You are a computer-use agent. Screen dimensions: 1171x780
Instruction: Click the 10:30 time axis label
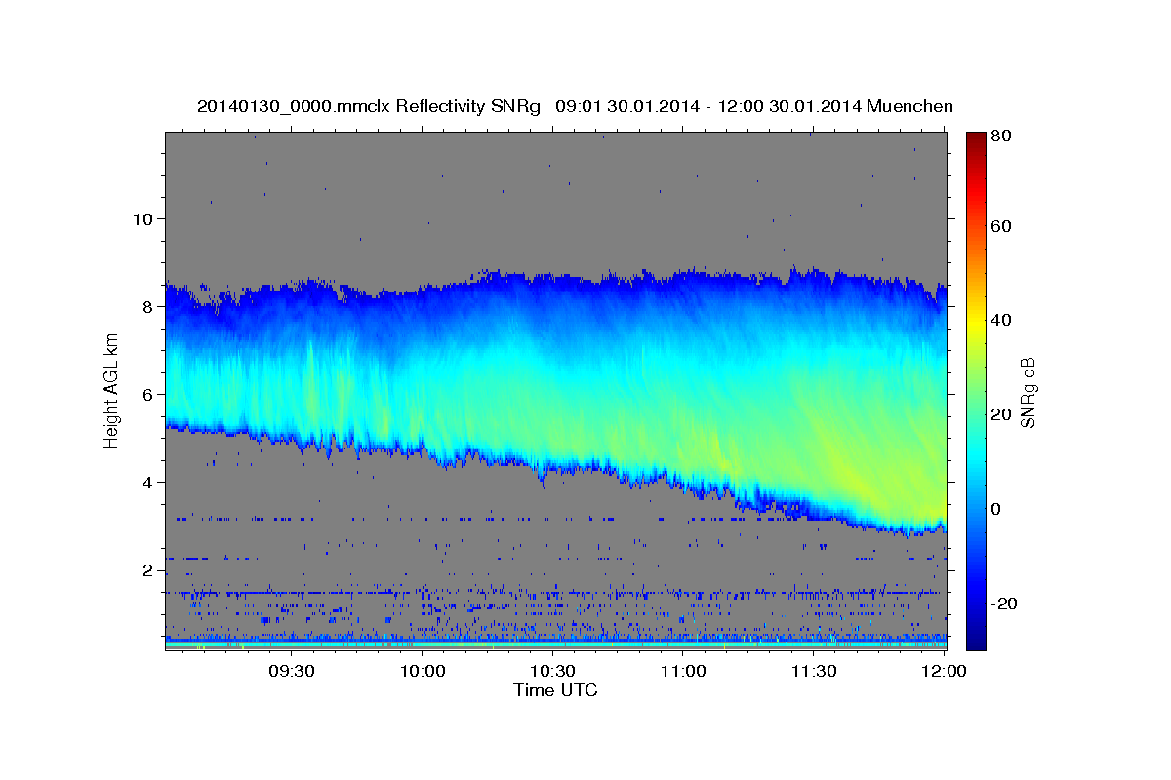click(552, 671)
